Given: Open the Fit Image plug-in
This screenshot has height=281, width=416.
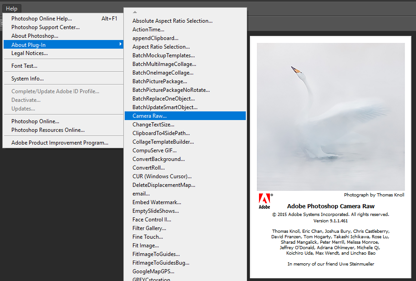Looking at the screenshot, I should coord(143,245).
